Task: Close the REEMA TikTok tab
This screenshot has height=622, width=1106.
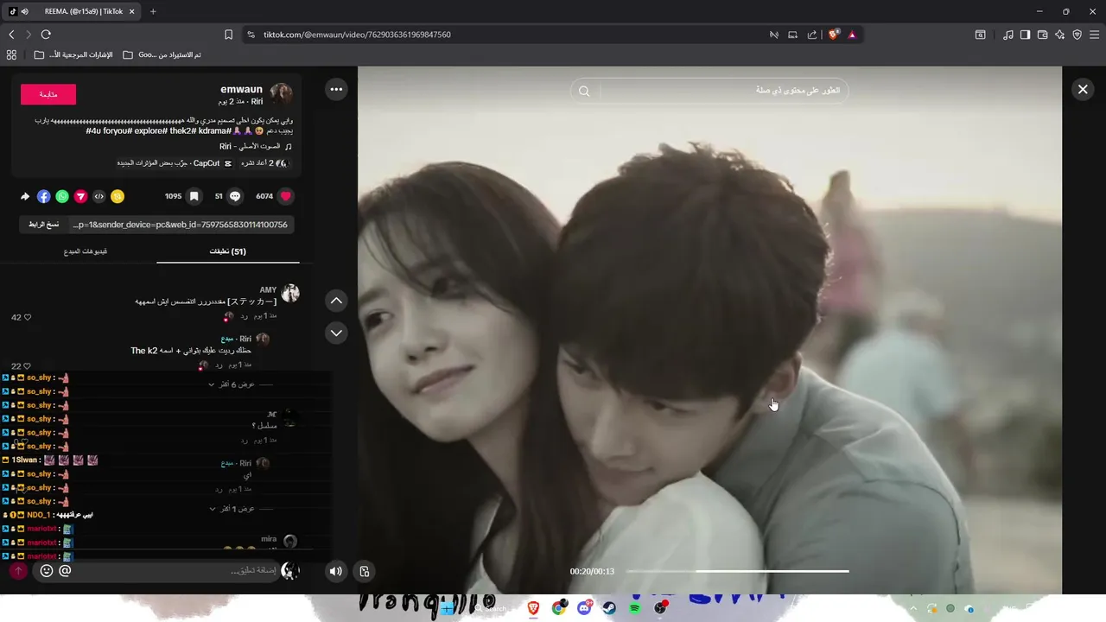Action: point(132,11)
